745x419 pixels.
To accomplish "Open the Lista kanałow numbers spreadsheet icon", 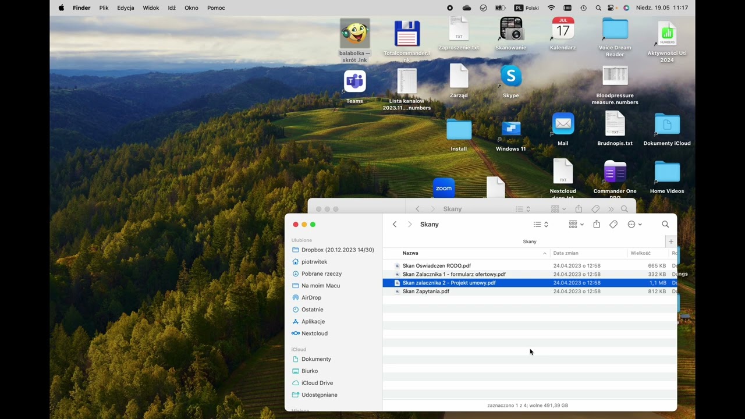I will [407, 81].
